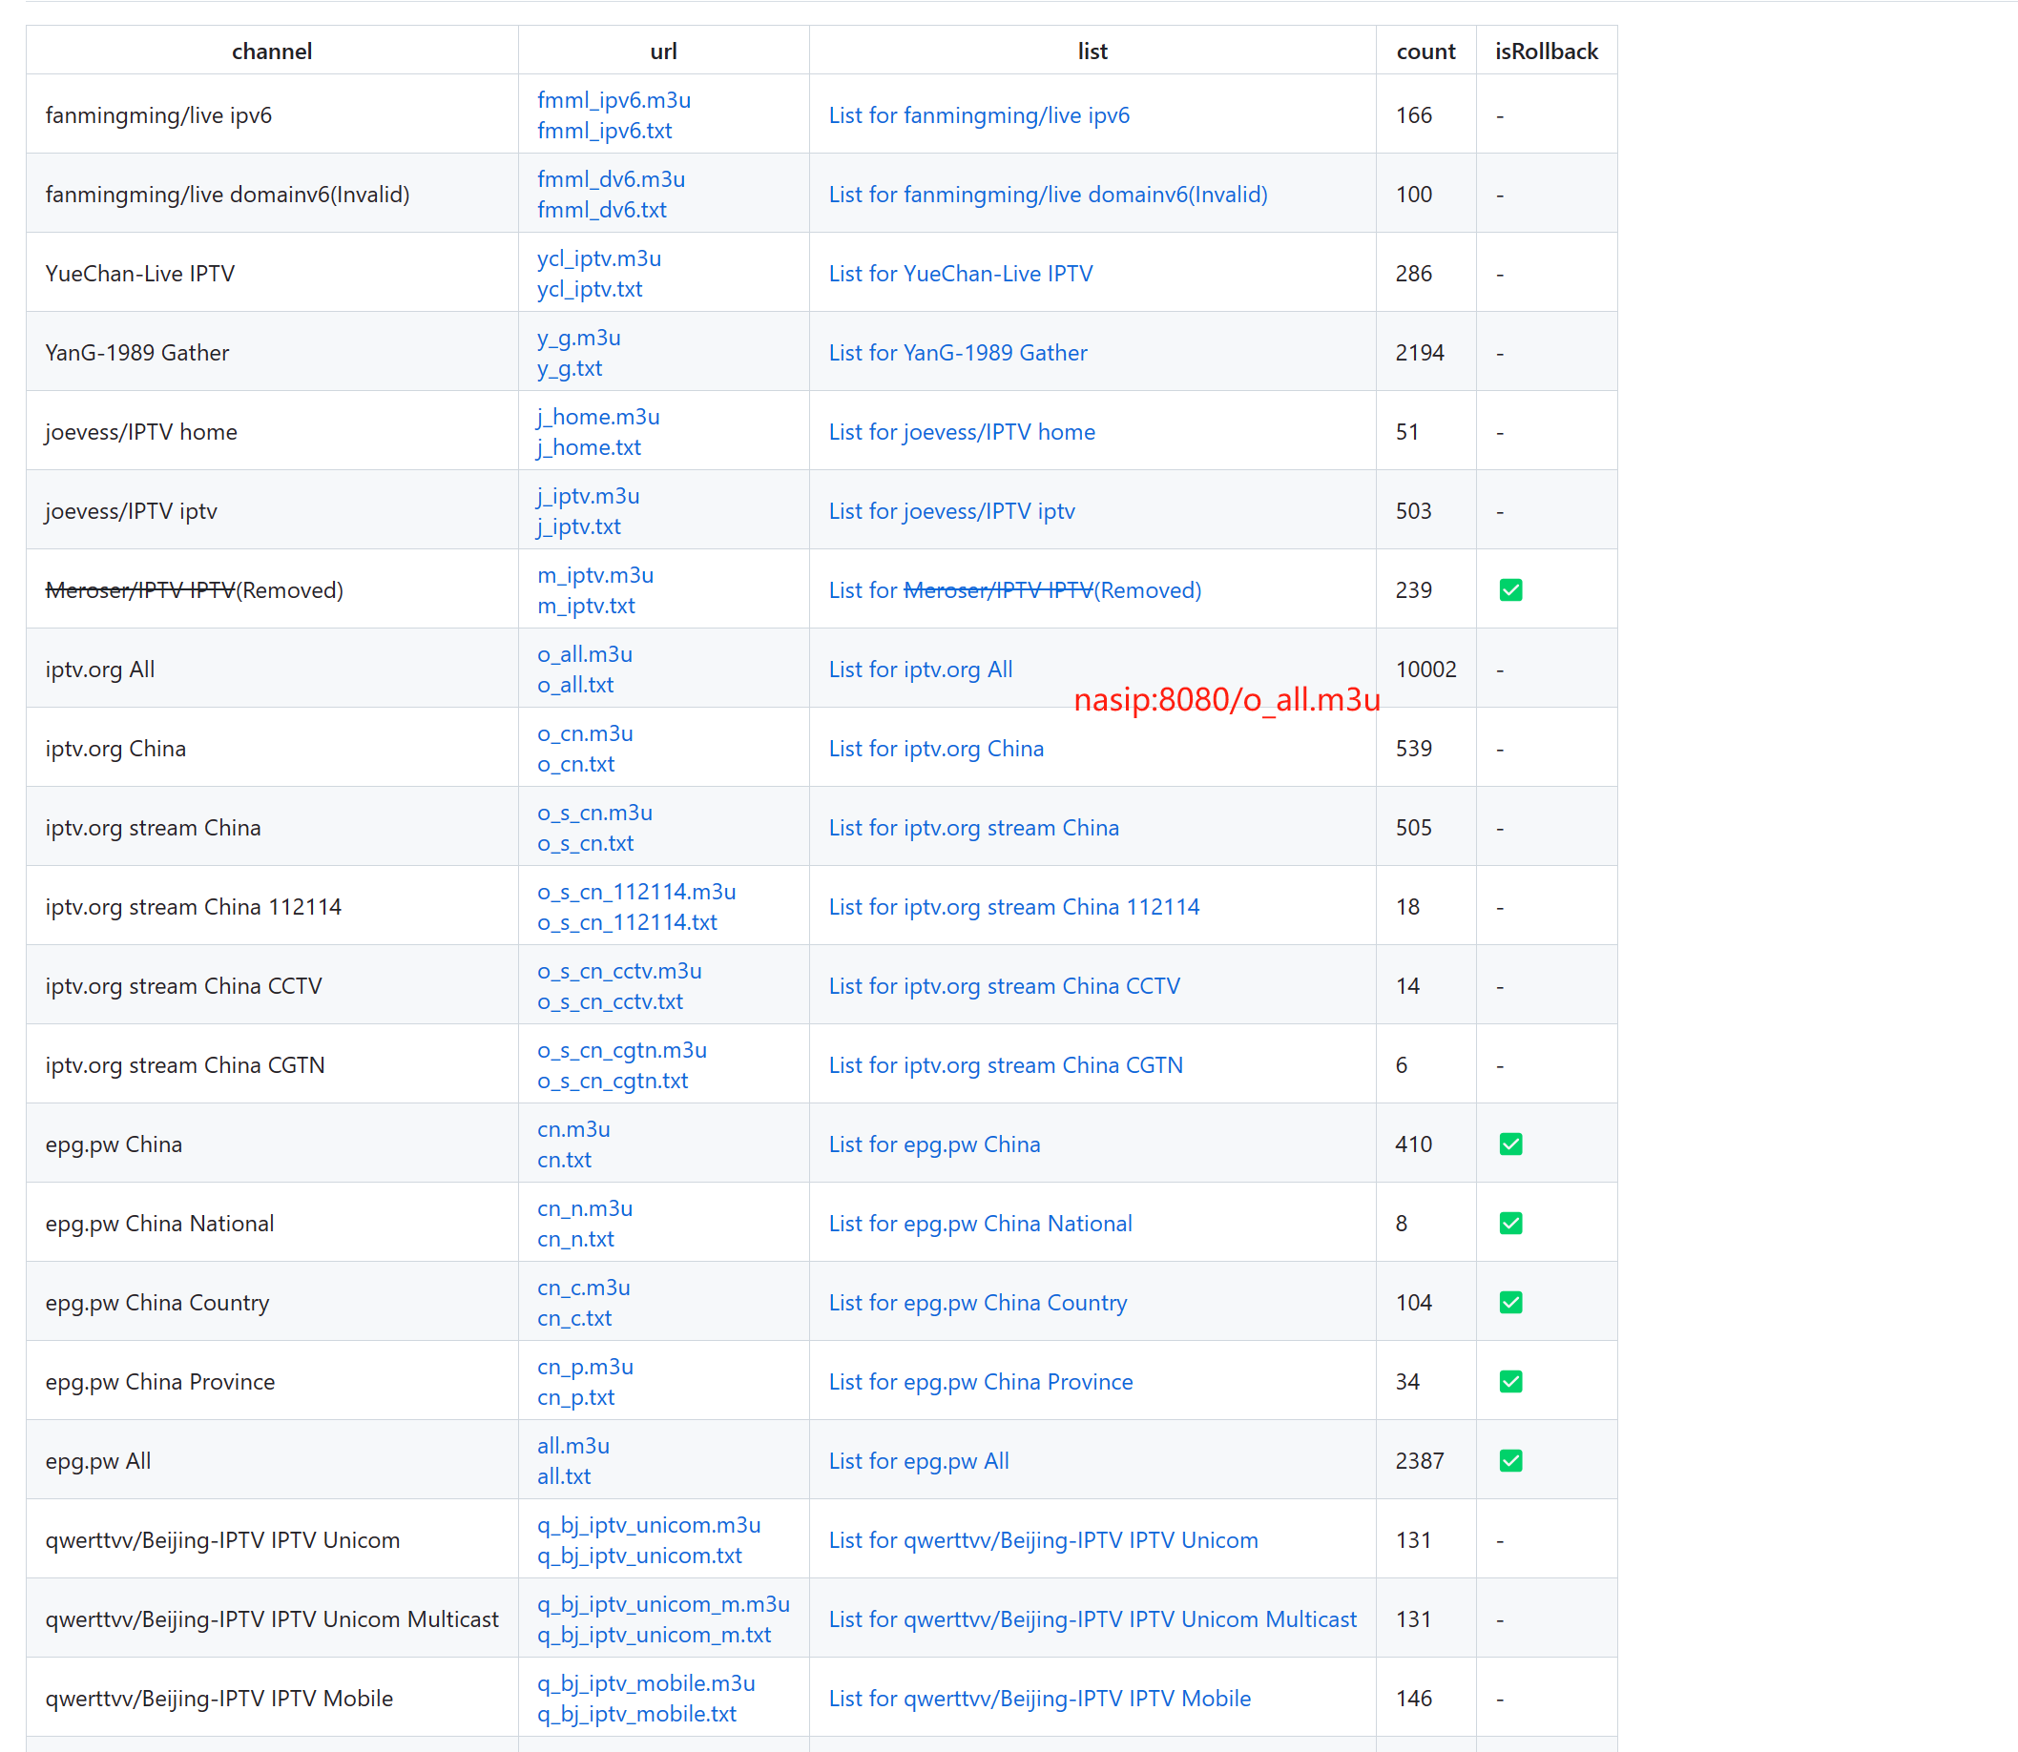Open List for qwerttvv/Beijing-IPTV IPTV Unicom Multicast
2018x1752 pixels.
tap(1092, 1620)
